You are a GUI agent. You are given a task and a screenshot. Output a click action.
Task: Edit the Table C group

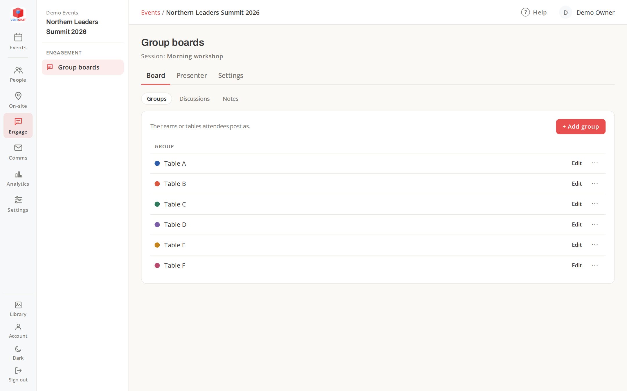(x=576, y=204)
